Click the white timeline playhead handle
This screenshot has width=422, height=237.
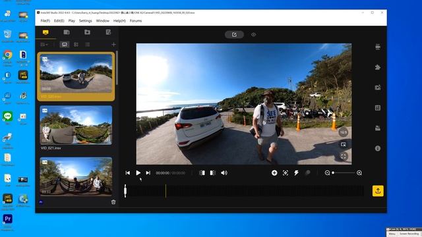tap(125, 191)
